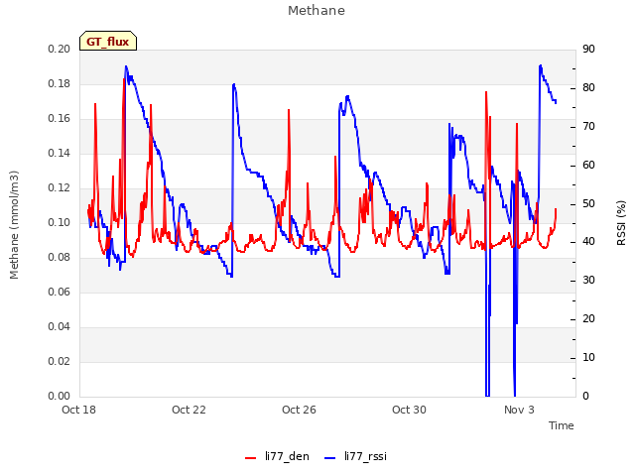Screen dimensions: 635x476
Task: Click the 0.08 left axis value
Action: tap(60, 258)
